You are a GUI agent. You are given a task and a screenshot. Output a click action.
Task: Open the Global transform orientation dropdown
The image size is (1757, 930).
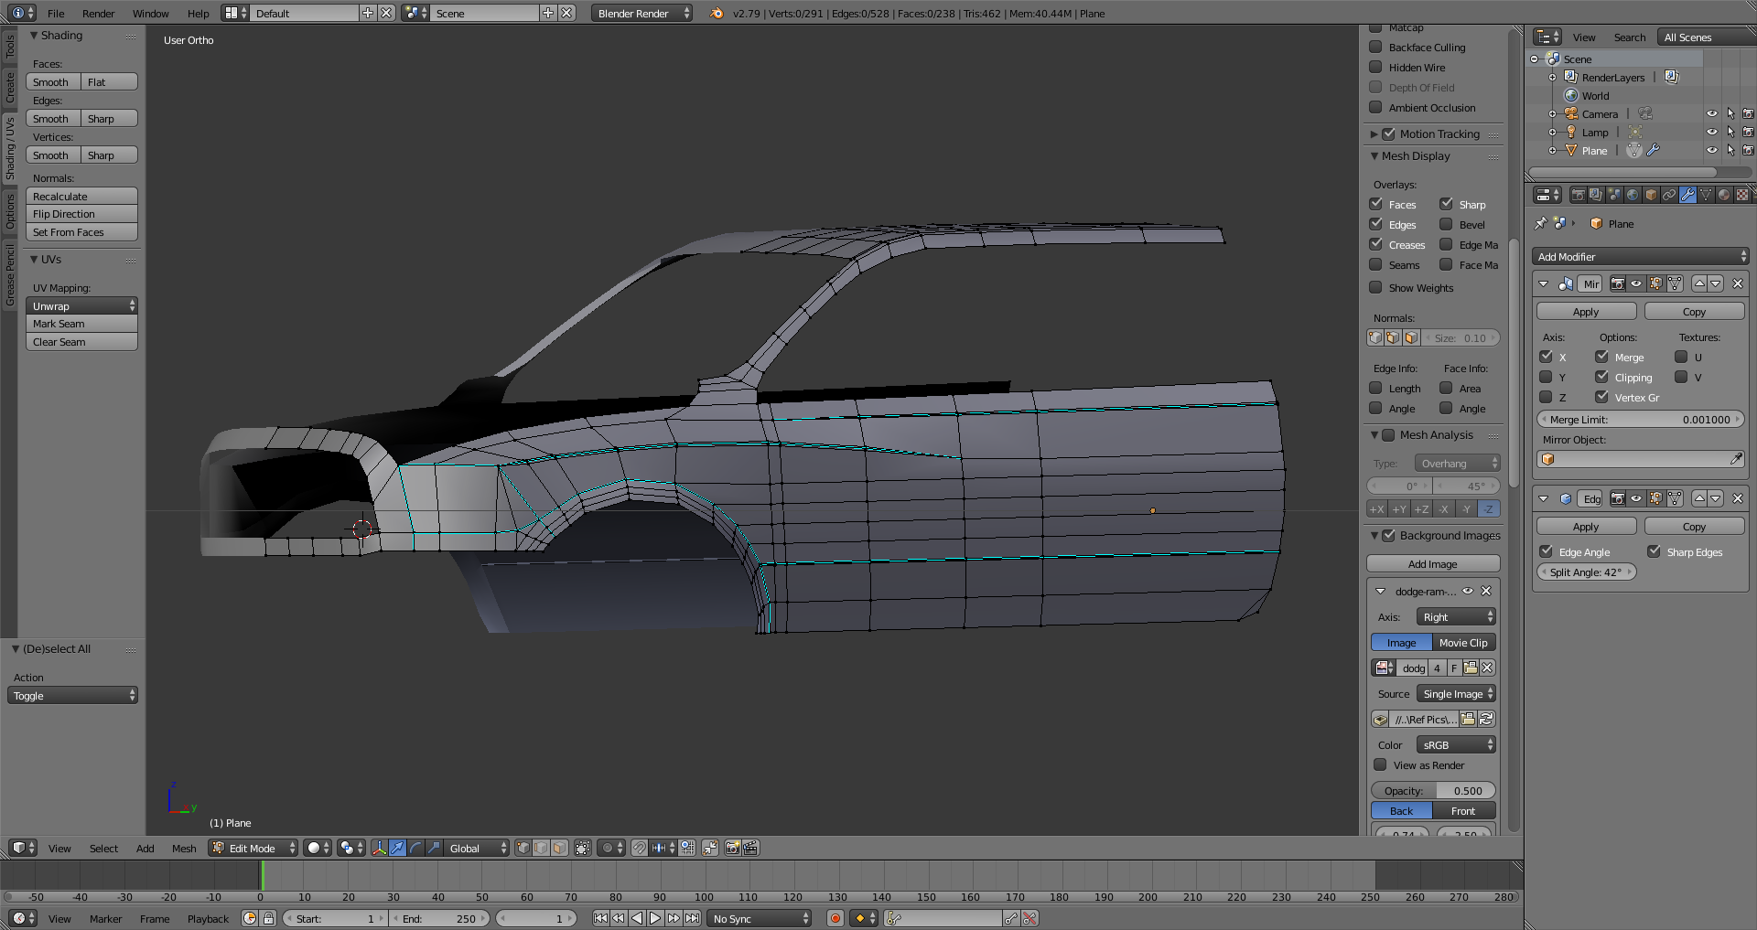coord(478,848)
